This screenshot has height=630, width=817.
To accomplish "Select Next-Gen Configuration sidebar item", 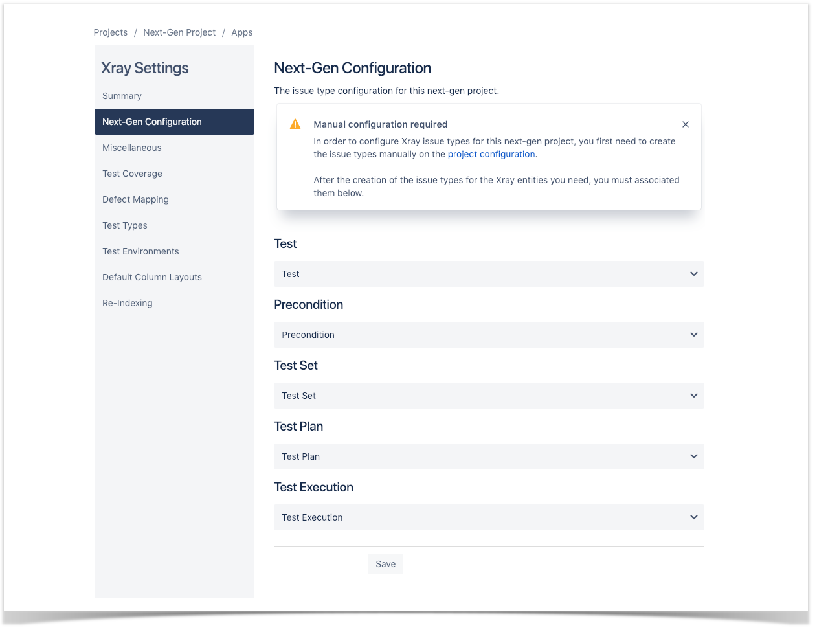I will 174,122.
